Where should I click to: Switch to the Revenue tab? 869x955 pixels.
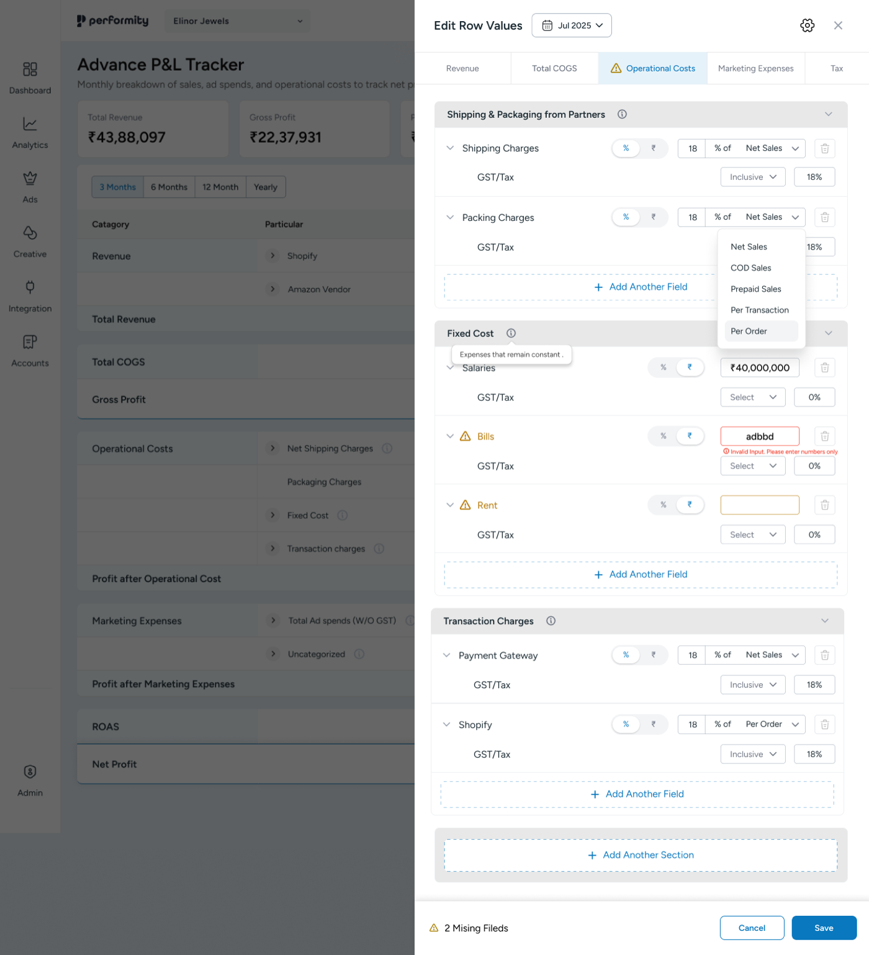pyautogui.click(x=462, y=68)
